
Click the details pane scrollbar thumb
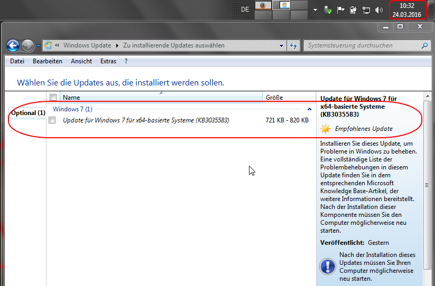(x=427, y=185)
